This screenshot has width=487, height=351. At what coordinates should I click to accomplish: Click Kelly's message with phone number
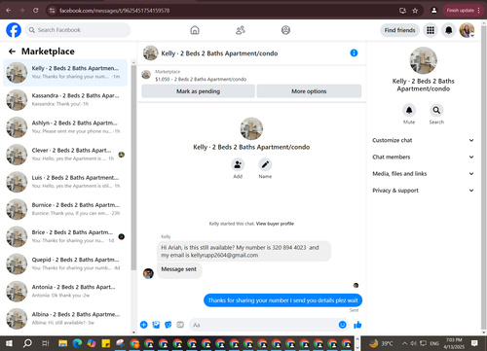(243, 251)
